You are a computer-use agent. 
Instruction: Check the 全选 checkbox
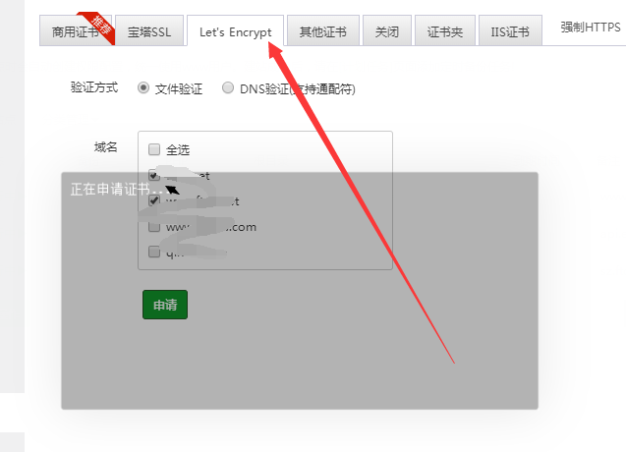pyautogui.click(x=154, y=149)
